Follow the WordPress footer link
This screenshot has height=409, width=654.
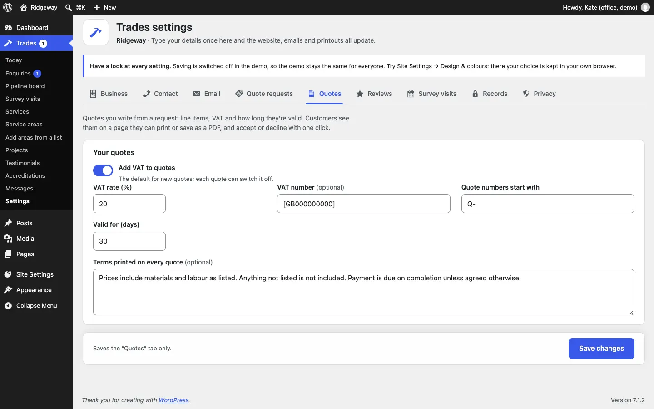[x=173, y=400]
